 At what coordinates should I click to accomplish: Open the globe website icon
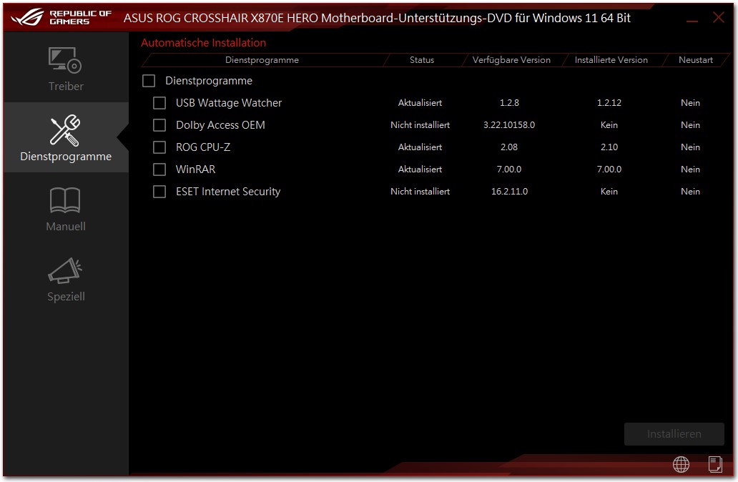point(681,465)
